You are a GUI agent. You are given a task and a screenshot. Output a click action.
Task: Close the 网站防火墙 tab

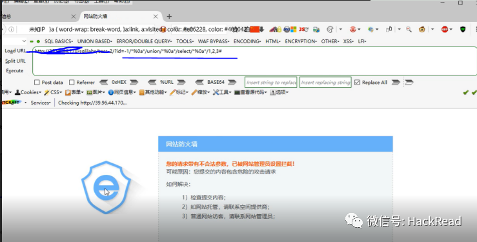pyautogui.click(x=156, y=16)
